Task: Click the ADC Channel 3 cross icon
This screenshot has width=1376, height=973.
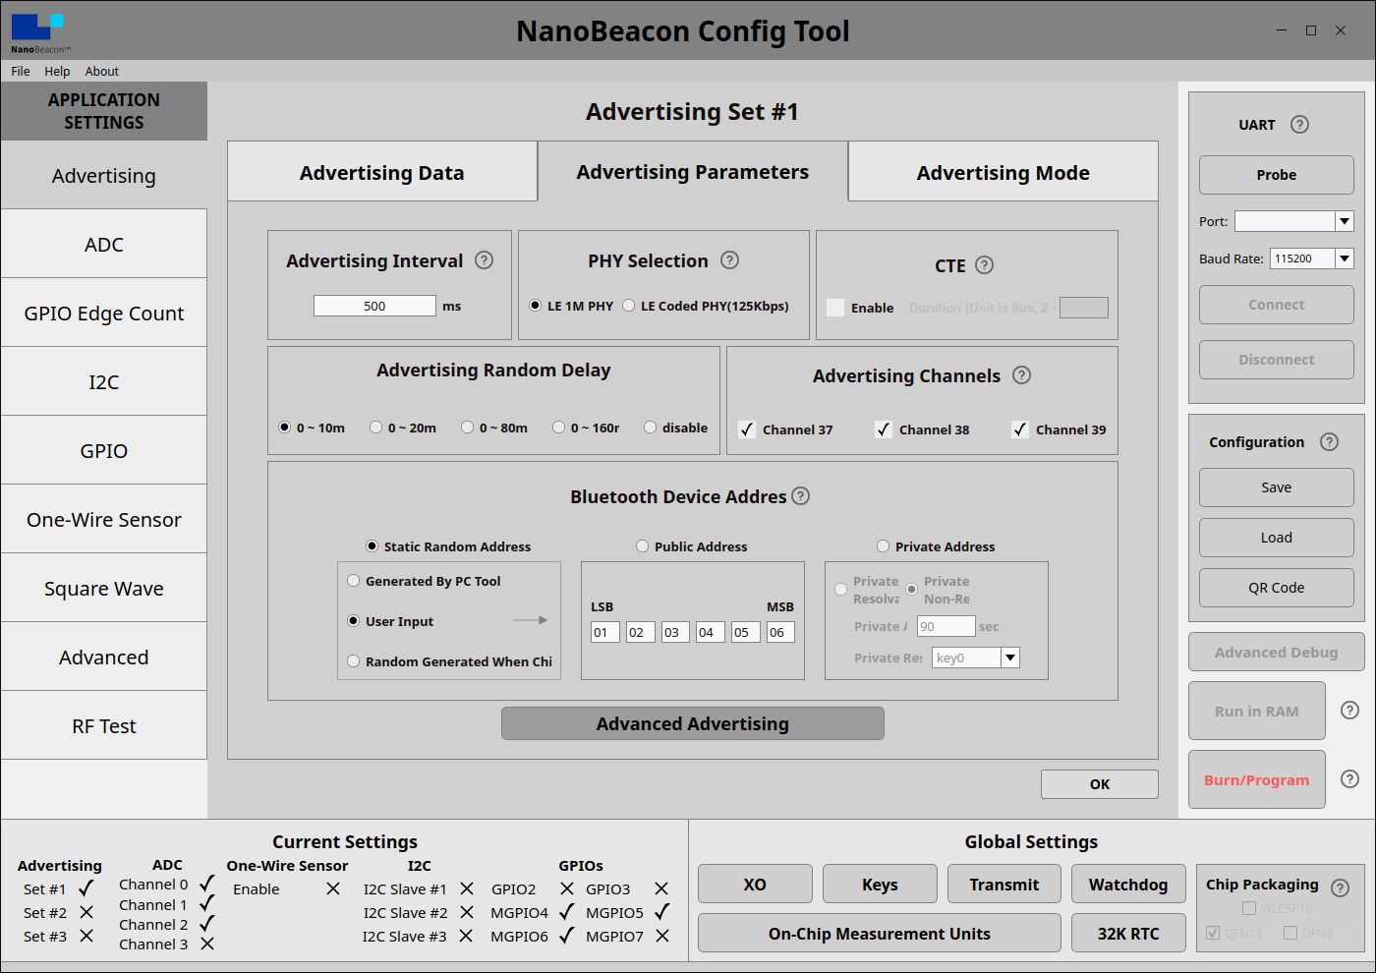Action: pos(207,944)
